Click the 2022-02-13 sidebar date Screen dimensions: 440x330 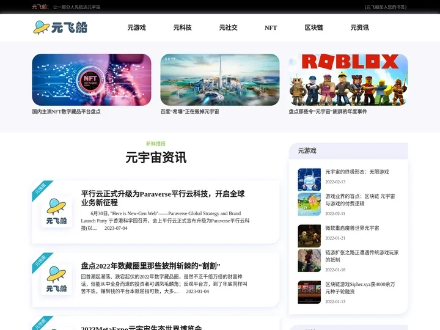coord(335,182)
